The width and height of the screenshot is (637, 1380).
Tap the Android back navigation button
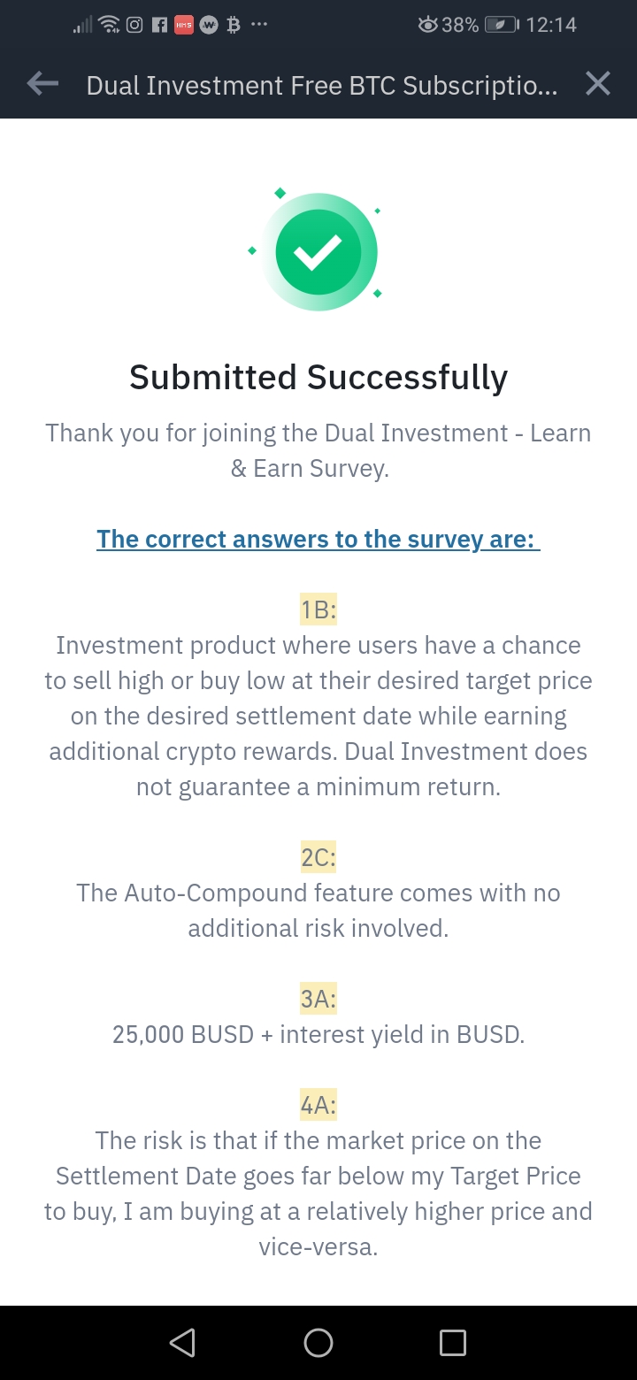click(182, 1343)
